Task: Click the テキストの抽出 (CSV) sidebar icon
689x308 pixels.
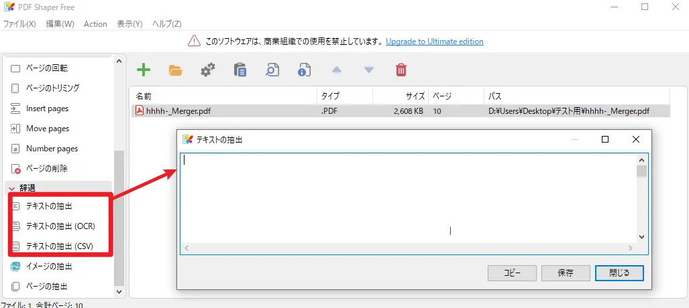Action: click(16, 246)
